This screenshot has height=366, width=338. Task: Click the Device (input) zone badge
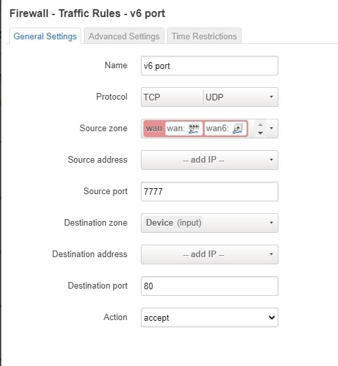pyautogui.click(x=173, y=222)
